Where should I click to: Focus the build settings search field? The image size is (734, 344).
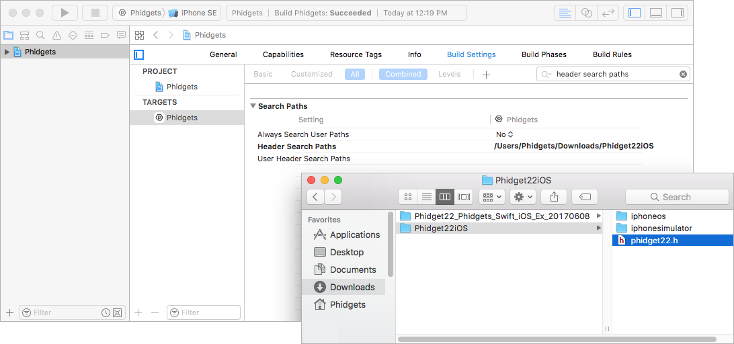[613, 74]
